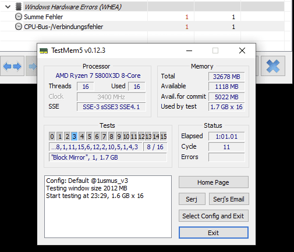Click test box number 1
The height and width of the screenshot is (252, 294).
[x=60, y=136]
